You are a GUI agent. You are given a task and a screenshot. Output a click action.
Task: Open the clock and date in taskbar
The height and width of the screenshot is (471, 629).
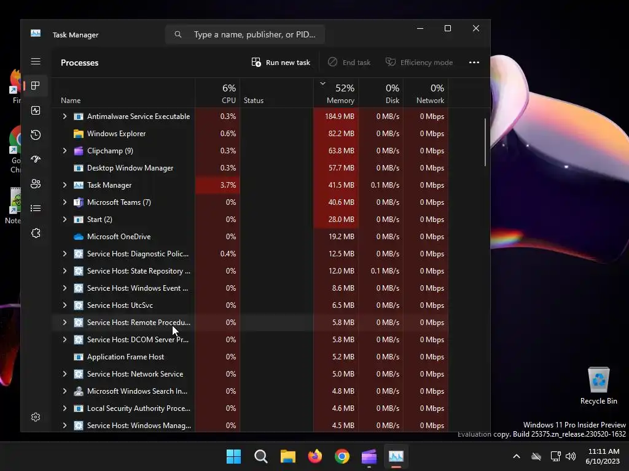(x=603, y=456)
